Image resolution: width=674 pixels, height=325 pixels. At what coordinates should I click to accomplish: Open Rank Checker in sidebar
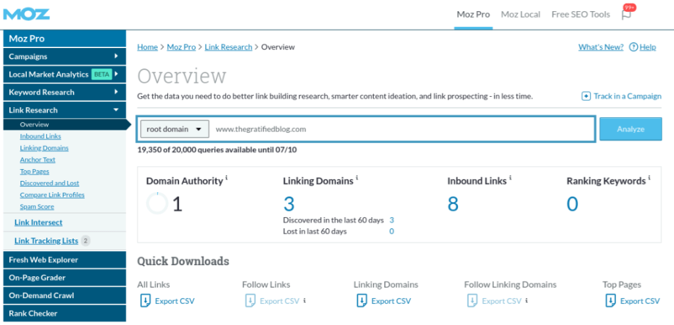65,313
